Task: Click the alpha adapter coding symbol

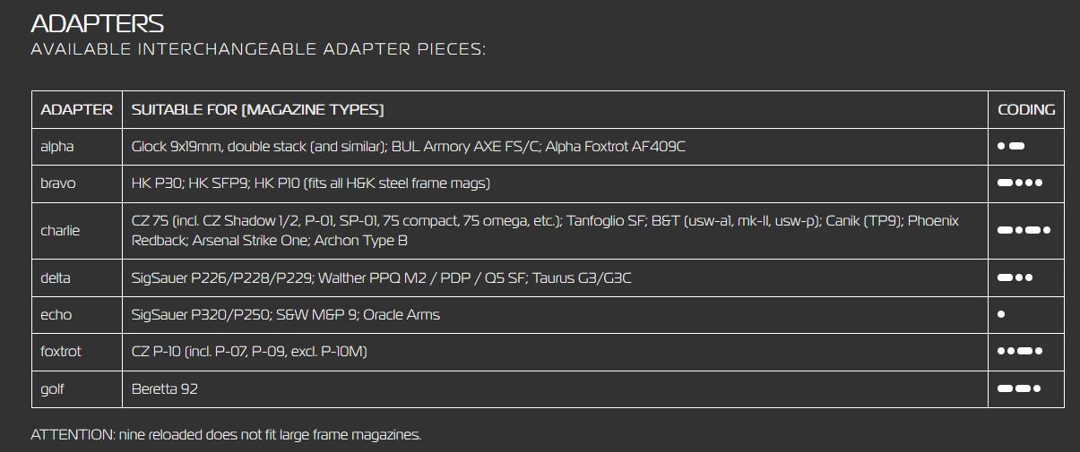Action: click(x=1010, y=146)
